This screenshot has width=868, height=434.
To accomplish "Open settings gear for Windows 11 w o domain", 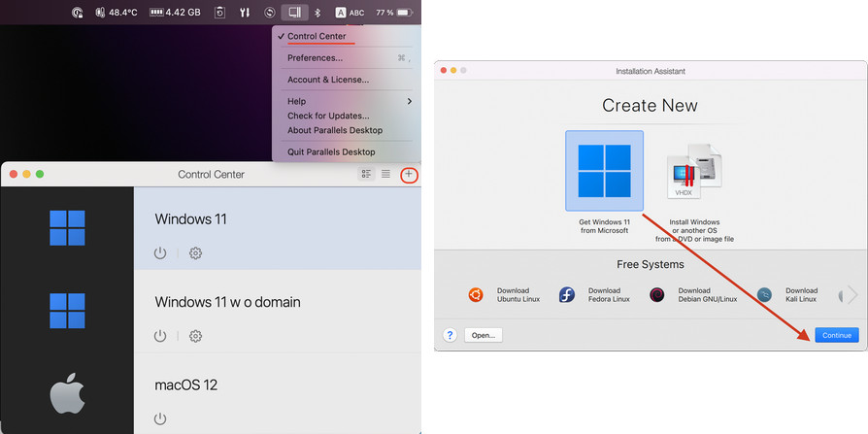I will point(195,336).
